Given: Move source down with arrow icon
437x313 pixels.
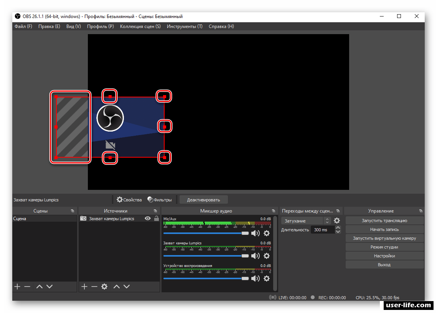Looking at the screenshot, I should pos(127,287).
